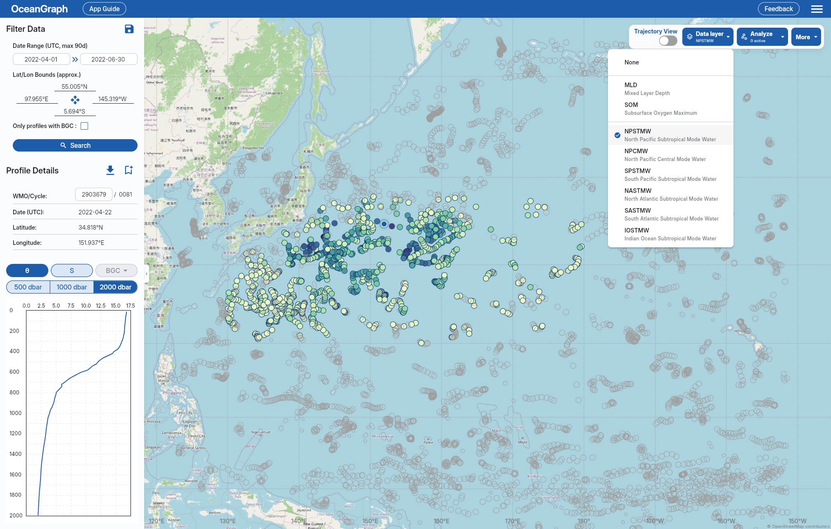Toggle Trajectory View switch
This screenshot has height=529, width=831.
tap(668, 40)
